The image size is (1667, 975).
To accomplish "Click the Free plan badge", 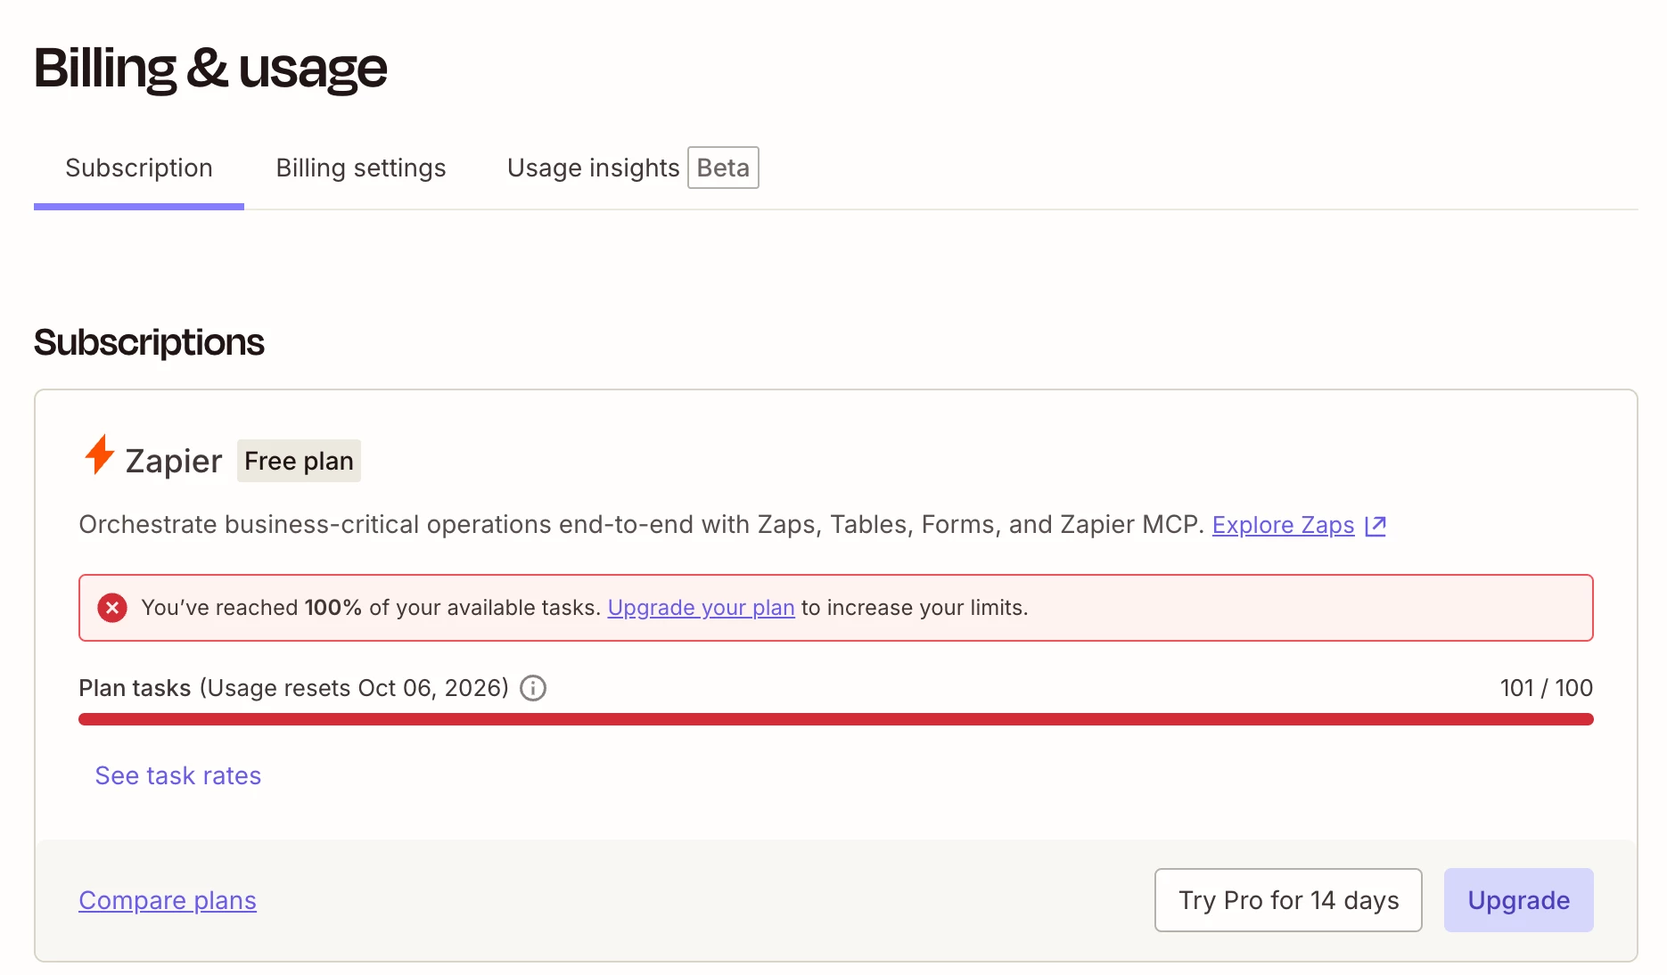I will [x=299, y=461].
